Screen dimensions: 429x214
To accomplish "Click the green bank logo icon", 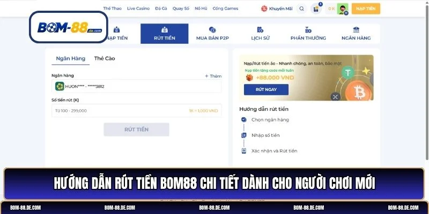I will pyautogui.click(x=60, y=86).
